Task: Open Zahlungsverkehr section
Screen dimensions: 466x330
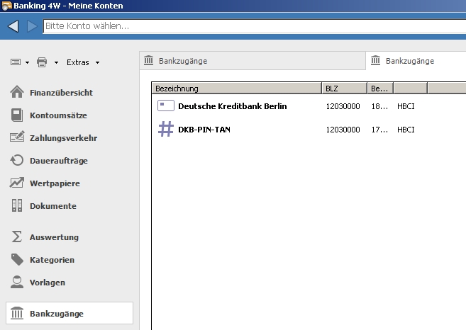Action: 63,138
